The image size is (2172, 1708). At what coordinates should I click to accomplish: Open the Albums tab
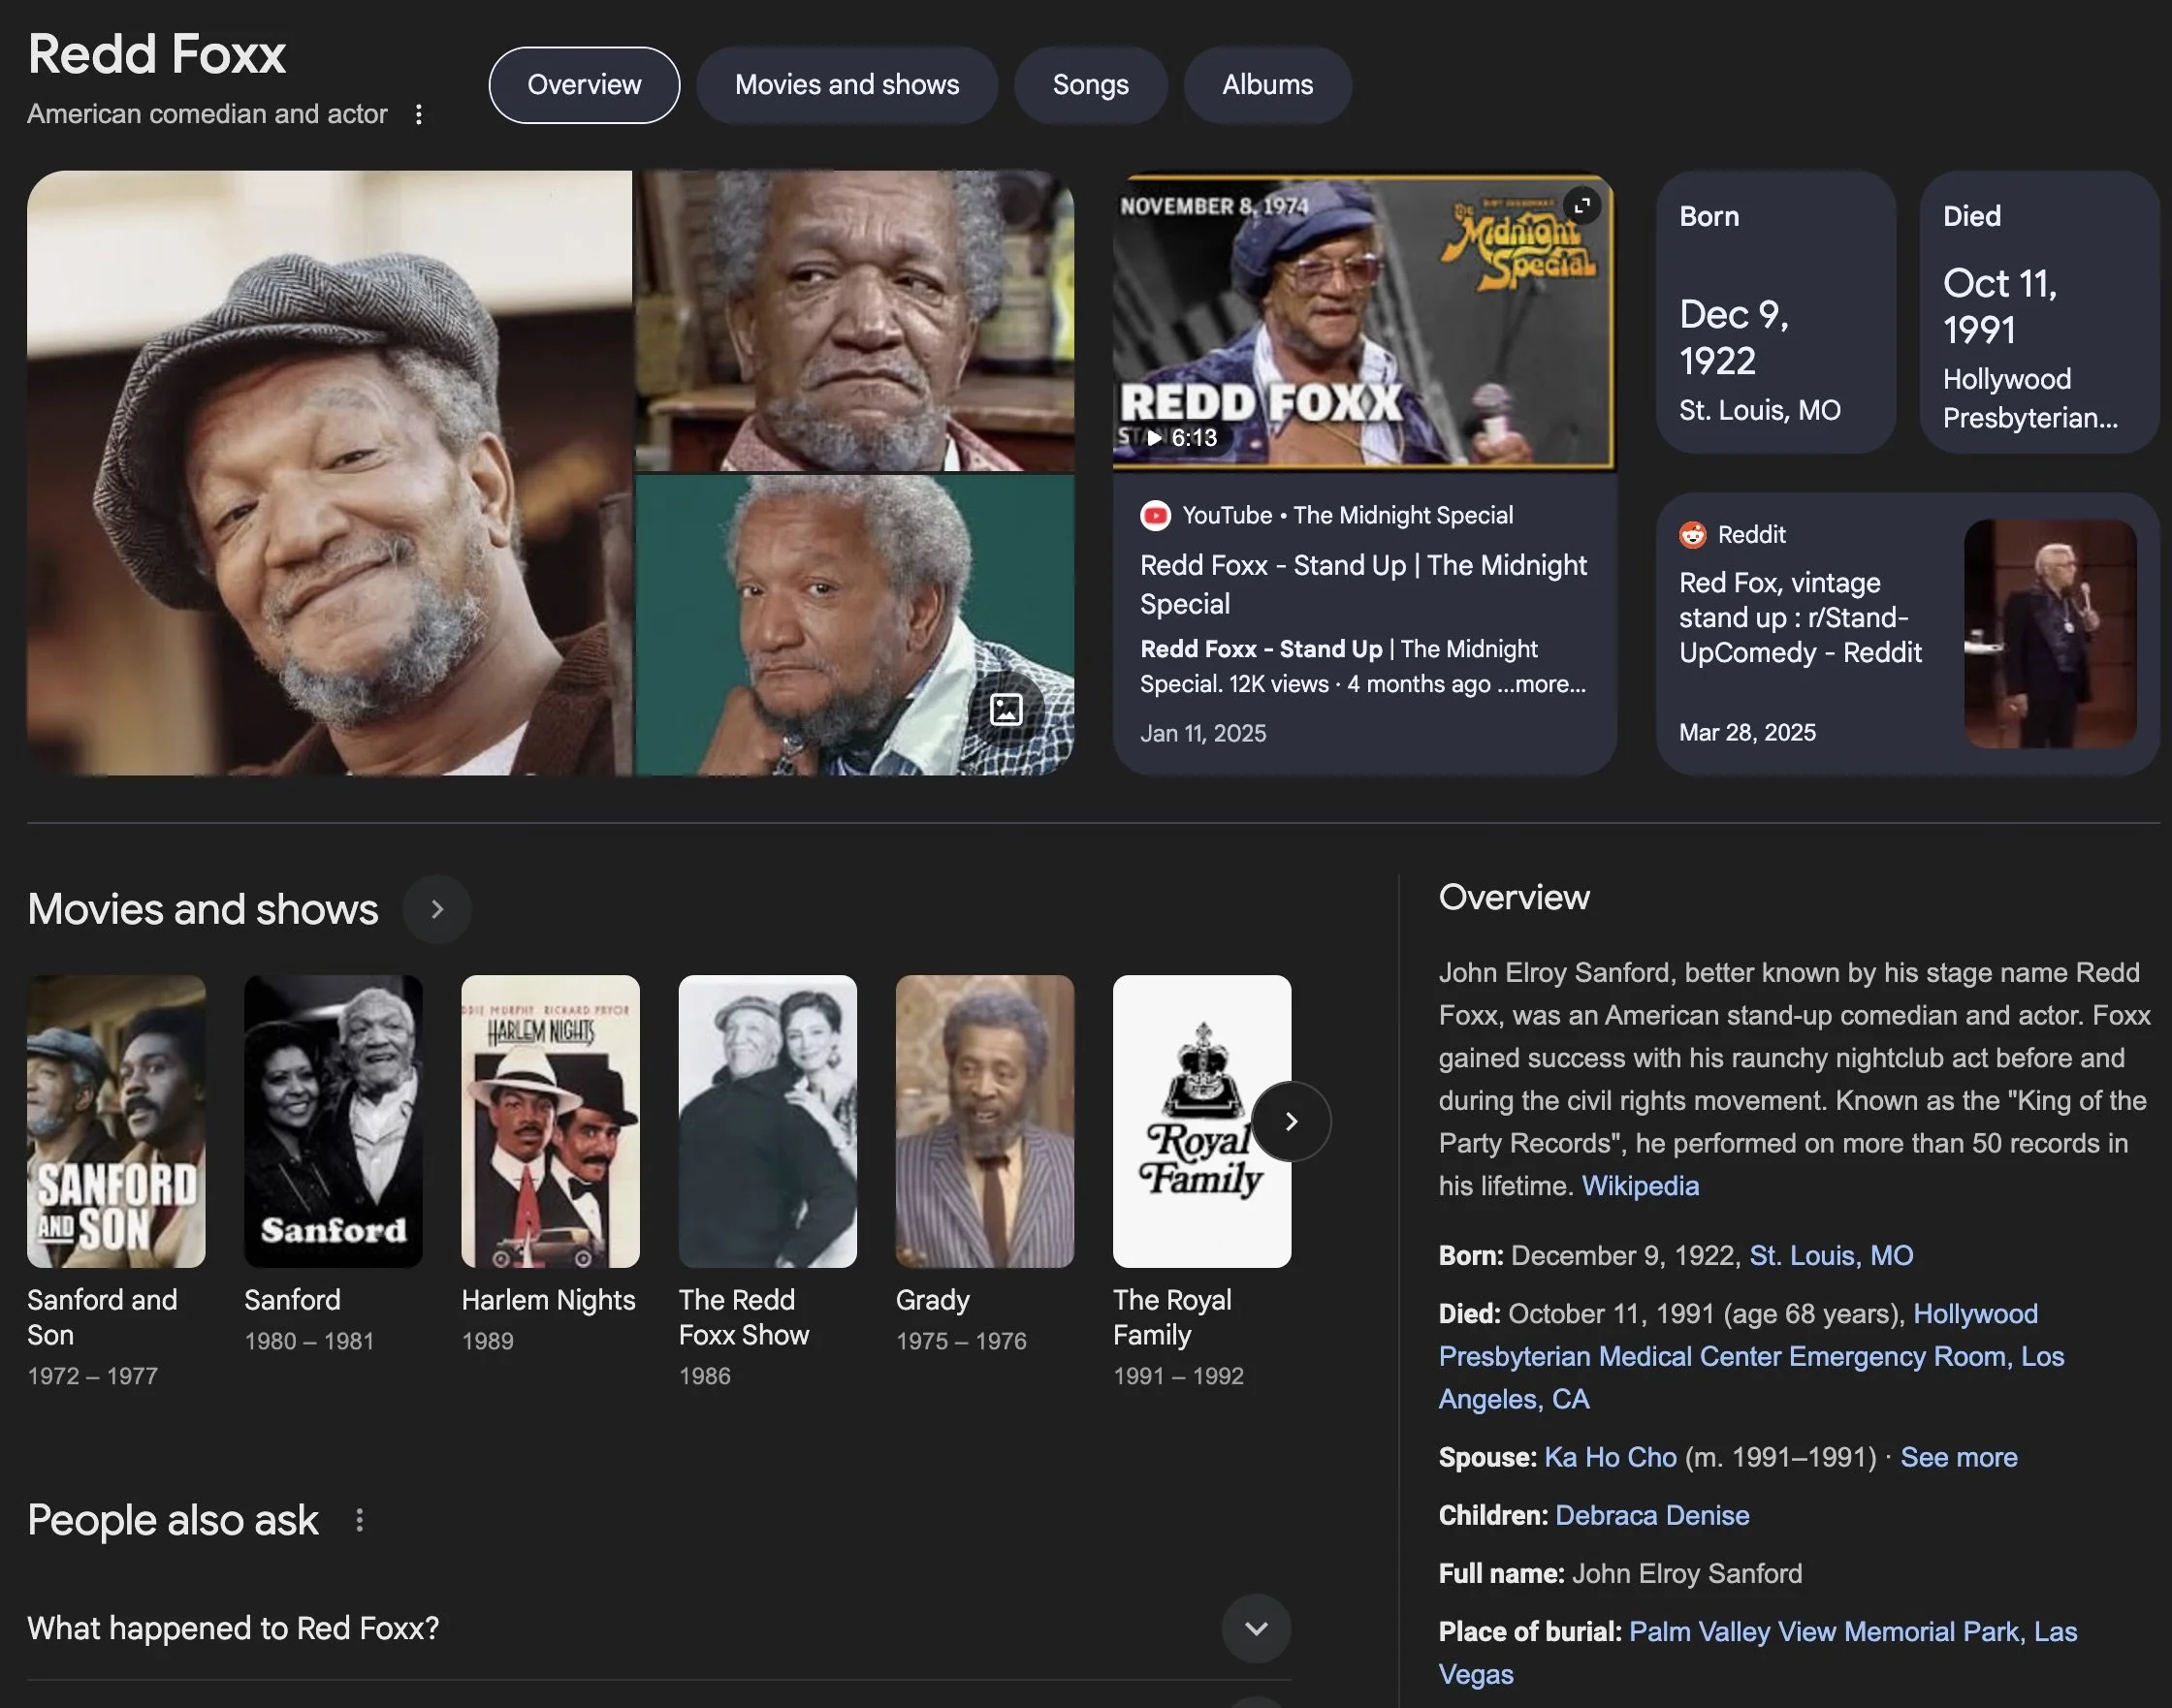click(1266, 85)
